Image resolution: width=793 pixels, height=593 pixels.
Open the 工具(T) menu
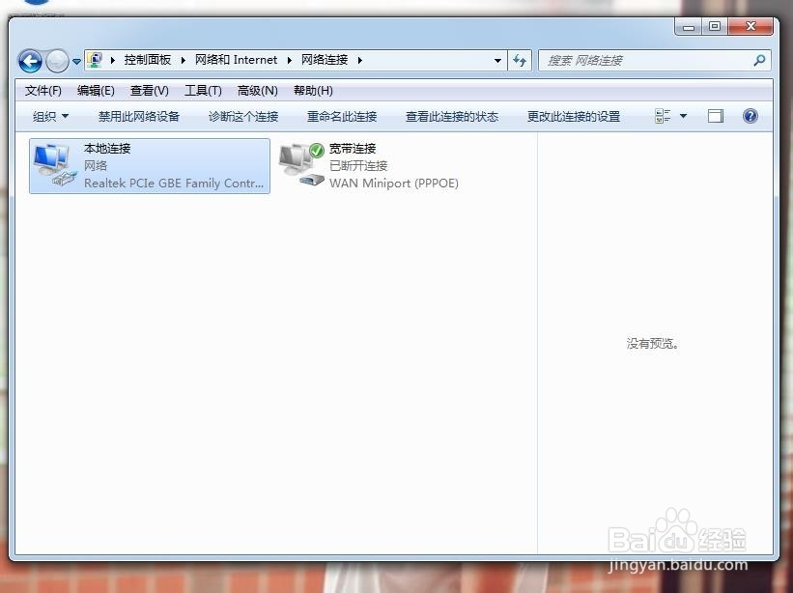coord(202,90)
